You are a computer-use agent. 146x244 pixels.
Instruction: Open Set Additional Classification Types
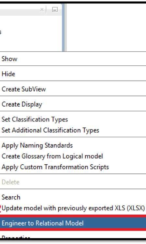tap(73, 130)
